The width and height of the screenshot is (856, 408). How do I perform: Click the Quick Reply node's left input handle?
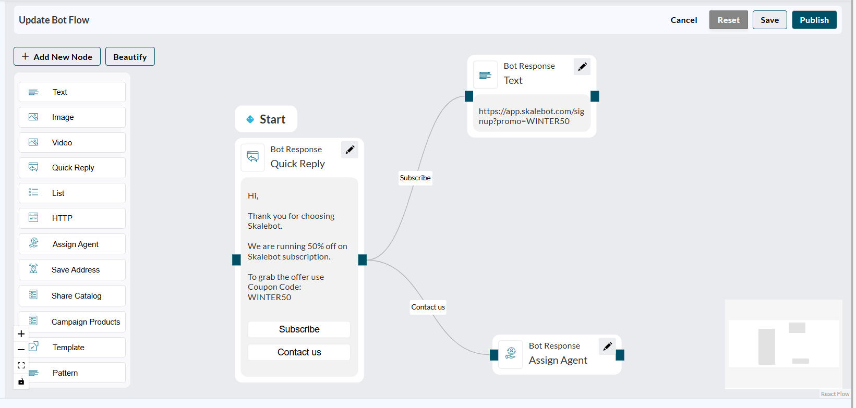coord(236,260)
